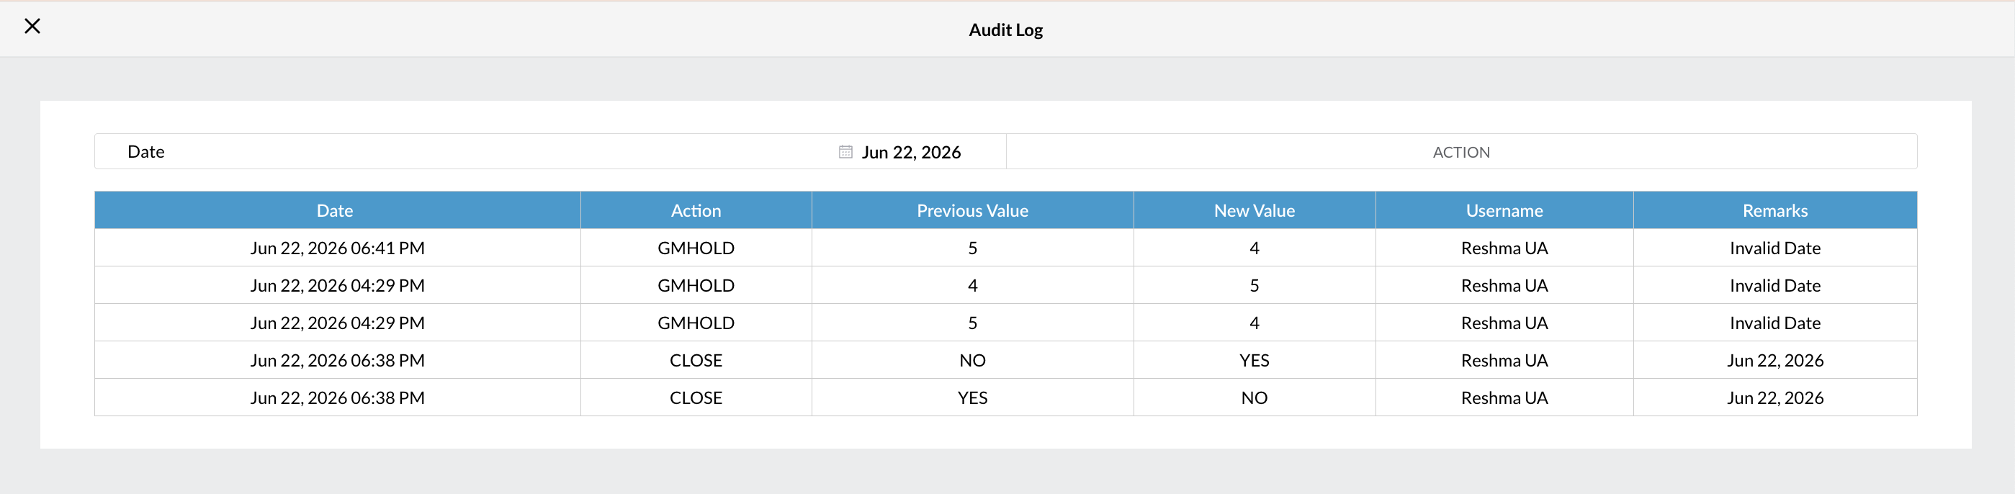Click the Action column header
2015x494 pixels.
tap(696, 210)
